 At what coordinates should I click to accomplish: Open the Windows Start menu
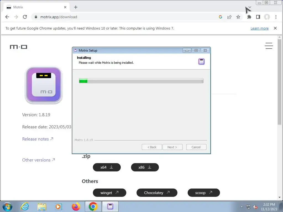[x=7, y=206]
